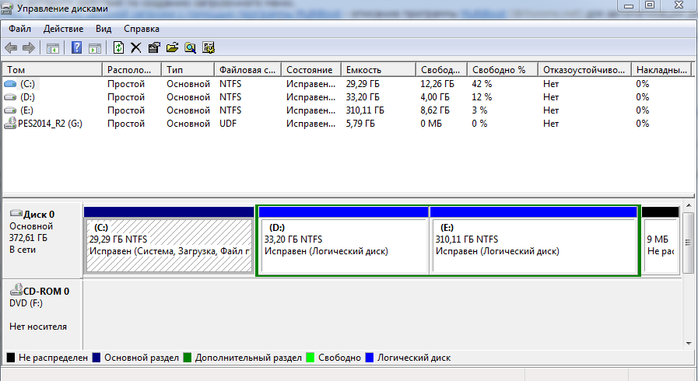Open Help with the blue question mark icon
698x381 pixels.
point(76,47)
